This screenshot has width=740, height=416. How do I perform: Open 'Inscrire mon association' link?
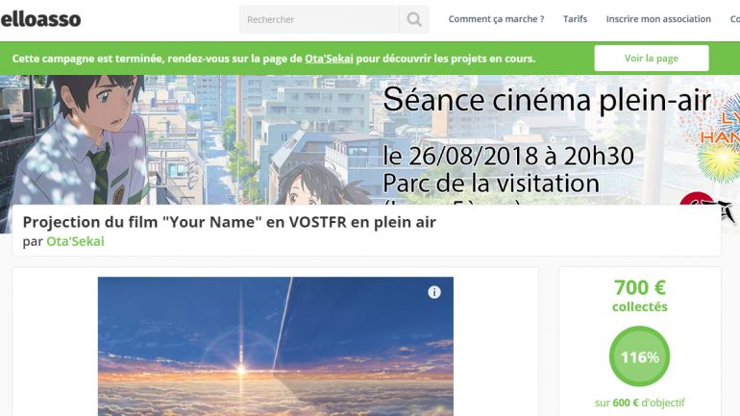click(658, 19)
